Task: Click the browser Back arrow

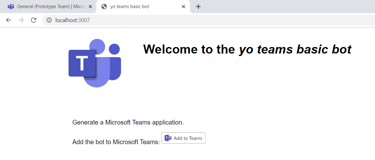Action: 8,20
